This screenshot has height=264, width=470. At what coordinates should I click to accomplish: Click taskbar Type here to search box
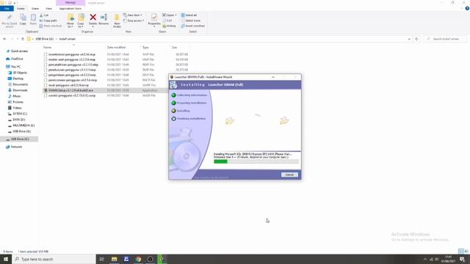click(x=54, y=259)
